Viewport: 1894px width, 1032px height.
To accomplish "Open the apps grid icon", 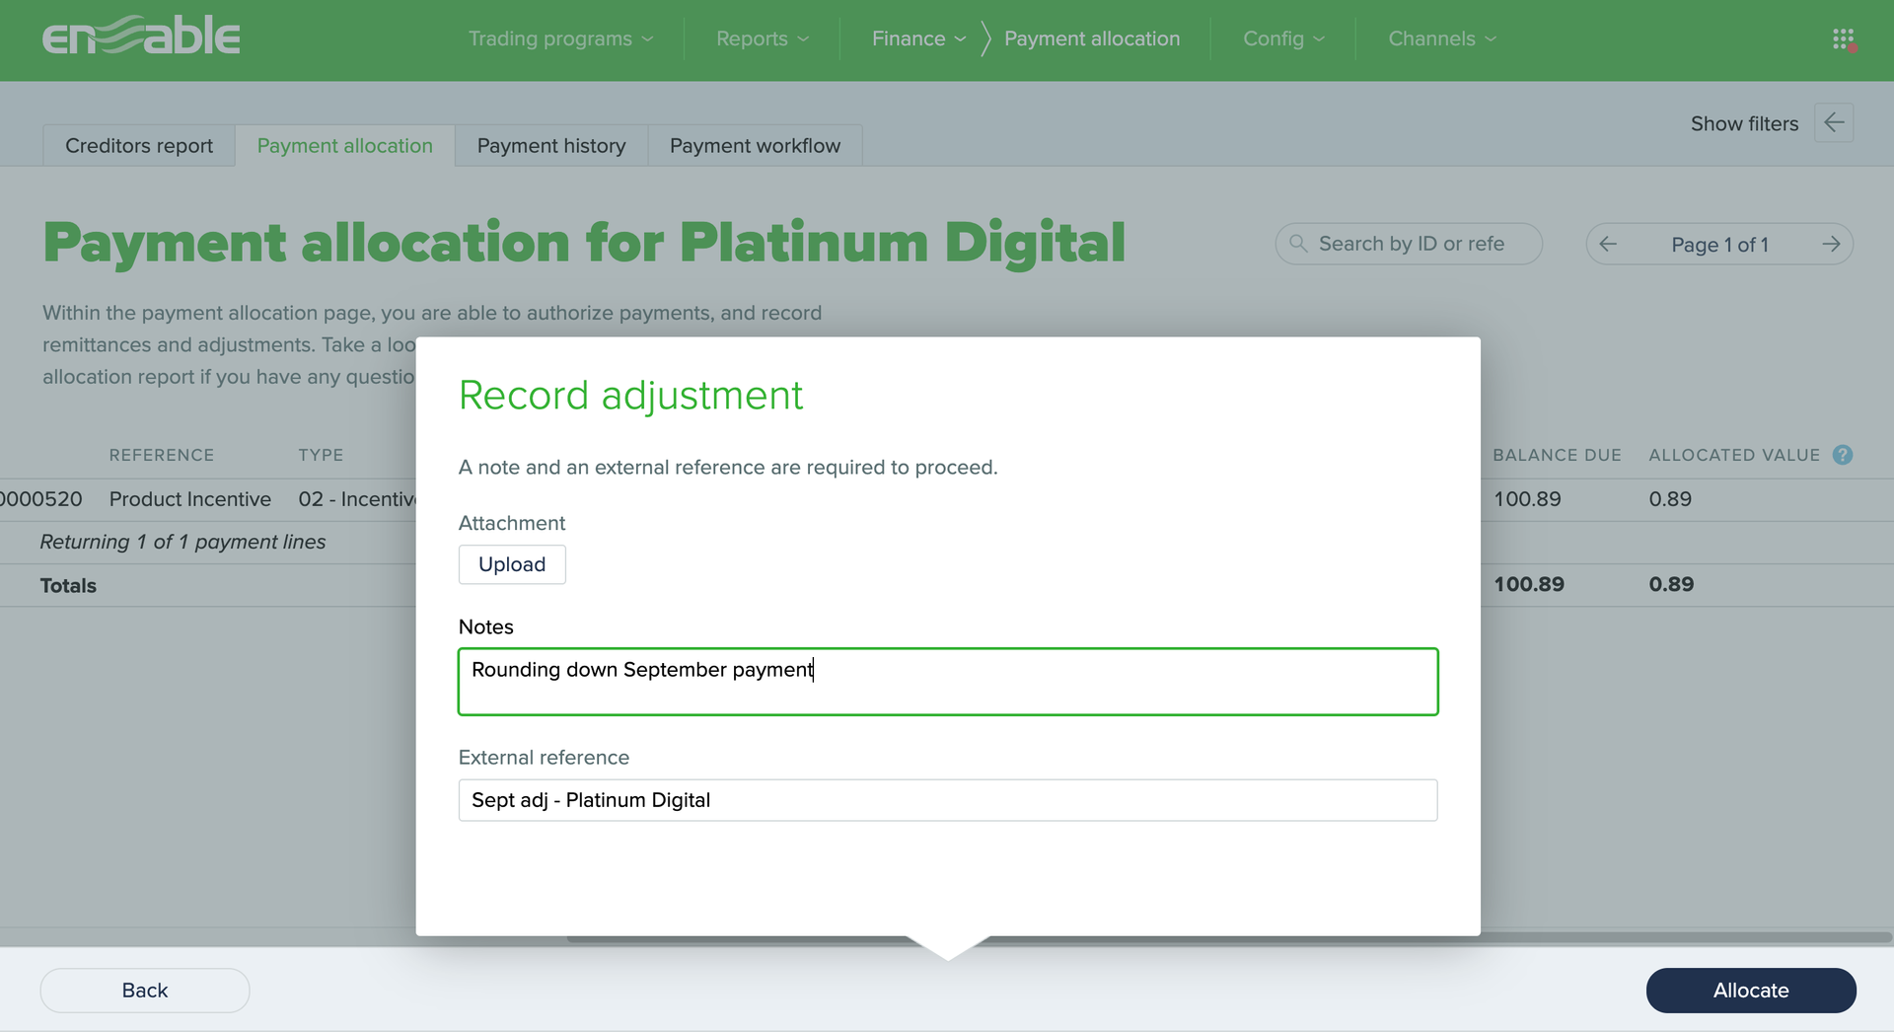I will [1843, 38].
